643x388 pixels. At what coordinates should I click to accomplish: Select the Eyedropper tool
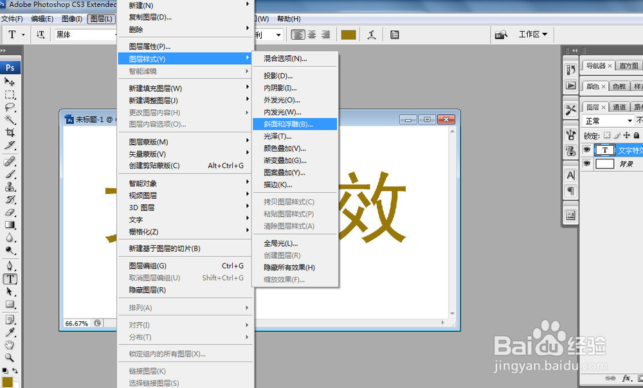(9, 331)
